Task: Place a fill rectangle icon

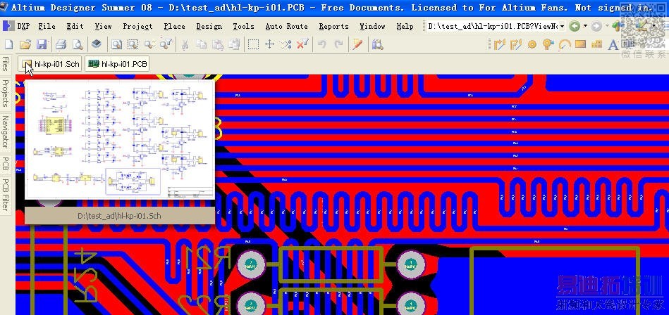Action: [x=580, y=44]
